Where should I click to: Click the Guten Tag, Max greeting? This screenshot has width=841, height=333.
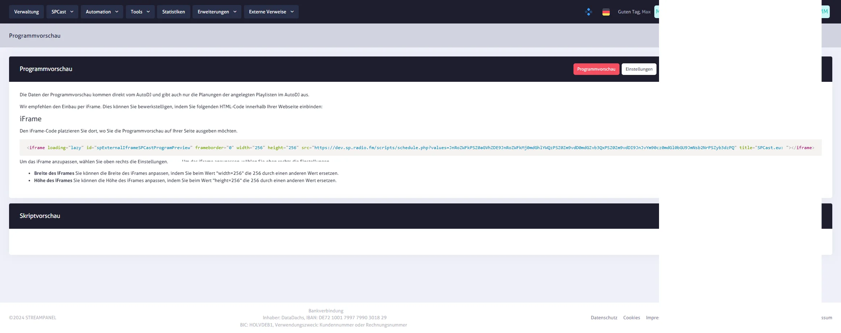click(x=634, y=12)
